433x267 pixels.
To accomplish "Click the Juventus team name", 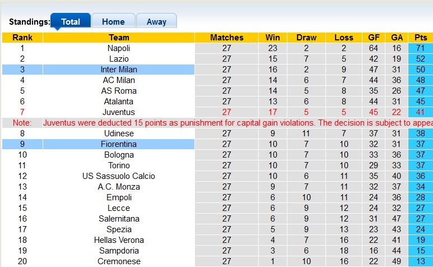I will (119, 112).
